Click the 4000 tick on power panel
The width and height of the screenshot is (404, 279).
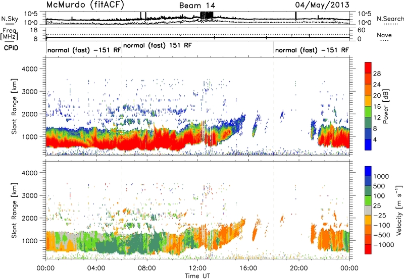29,69
